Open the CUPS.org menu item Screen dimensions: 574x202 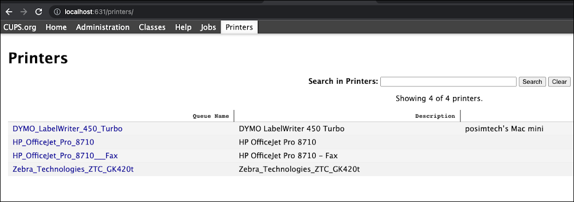click(20, 27)
